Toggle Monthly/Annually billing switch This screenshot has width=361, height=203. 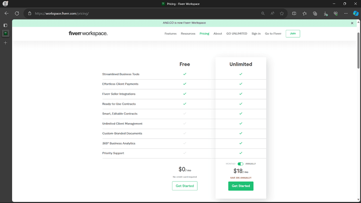pyautogui.click(x=241, y=164)
